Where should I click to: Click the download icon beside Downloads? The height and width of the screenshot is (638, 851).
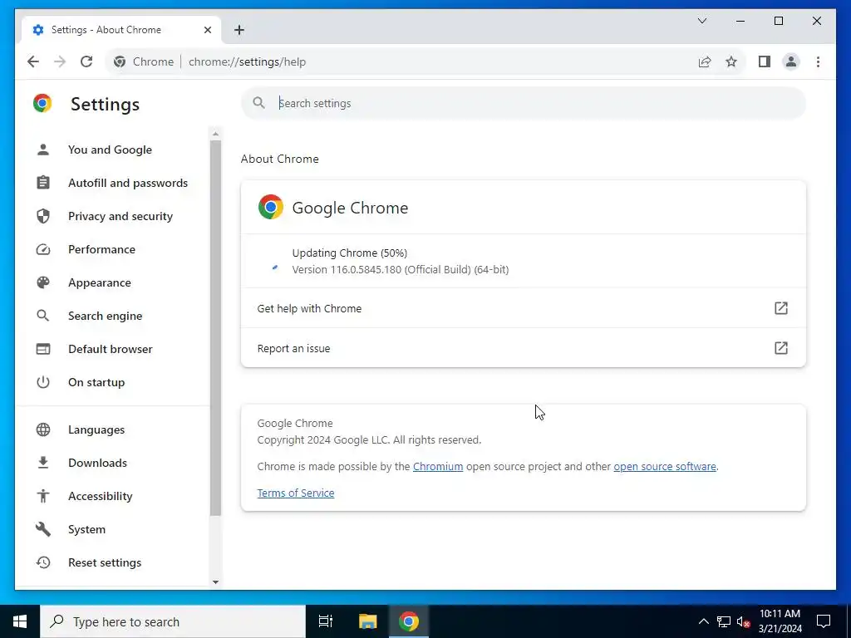pos(43,463)
